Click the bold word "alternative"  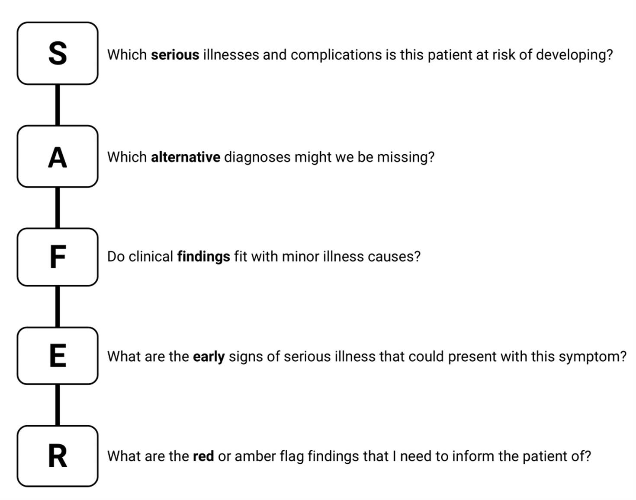click(x=185, y=157)
